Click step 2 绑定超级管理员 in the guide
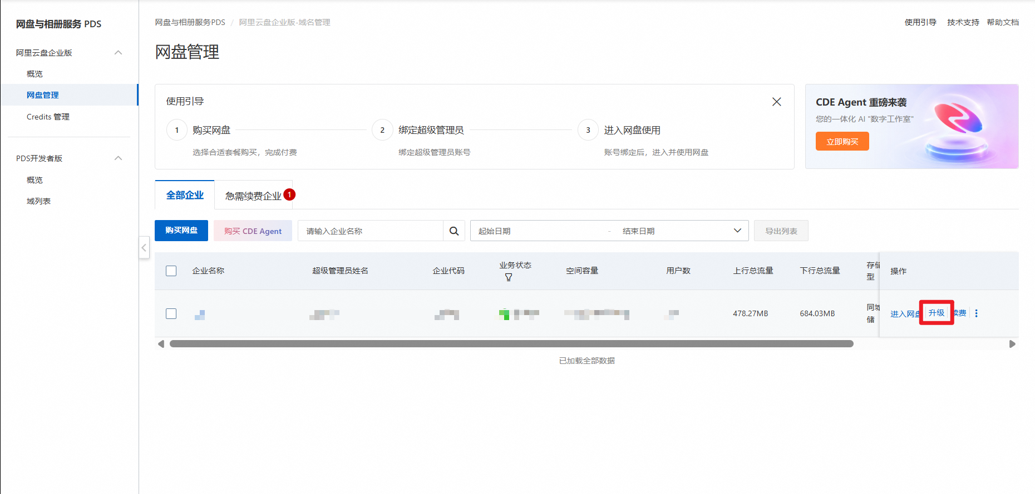This screenshot has height=494, width=1035. [x=431, y=130]
